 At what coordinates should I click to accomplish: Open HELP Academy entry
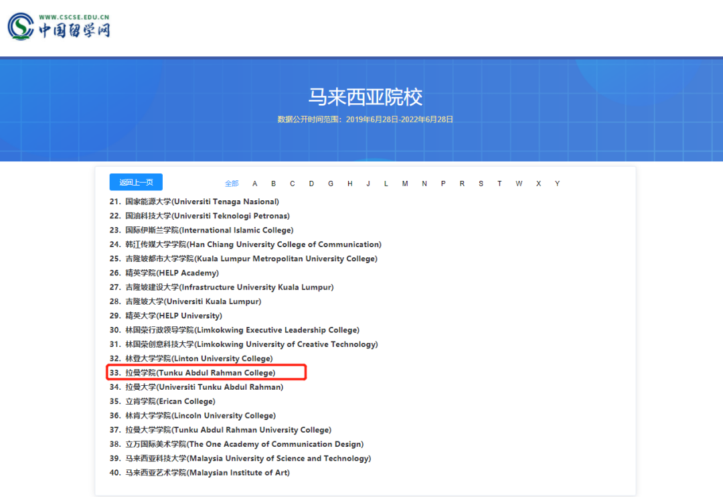164,273
